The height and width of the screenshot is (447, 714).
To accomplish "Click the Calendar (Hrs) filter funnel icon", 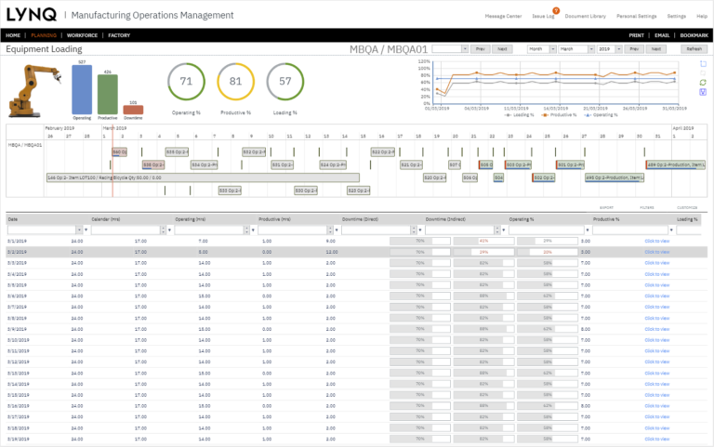I will [169, 230].
